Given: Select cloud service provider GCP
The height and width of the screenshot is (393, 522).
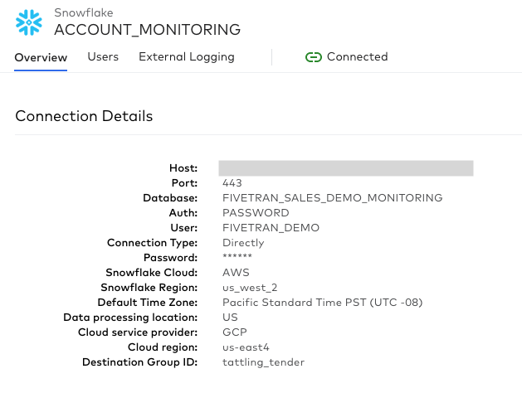Looking at the screenshot, I should point(234,332).
